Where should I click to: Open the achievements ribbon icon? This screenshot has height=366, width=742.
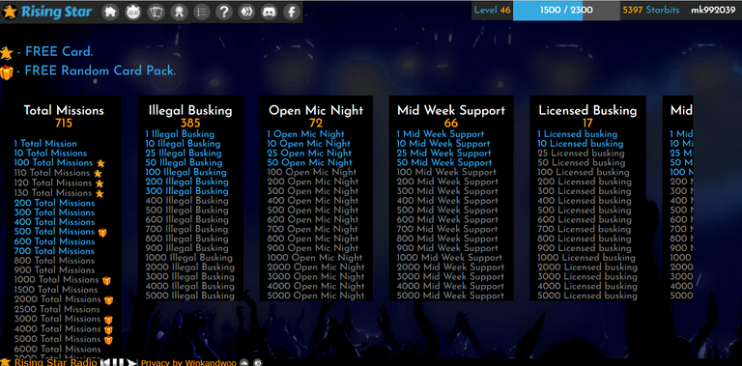179,12
